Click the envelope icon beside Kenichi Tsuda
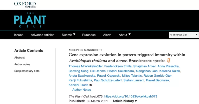The width and height of the screenshot is (199, 104). coord(91,85)
